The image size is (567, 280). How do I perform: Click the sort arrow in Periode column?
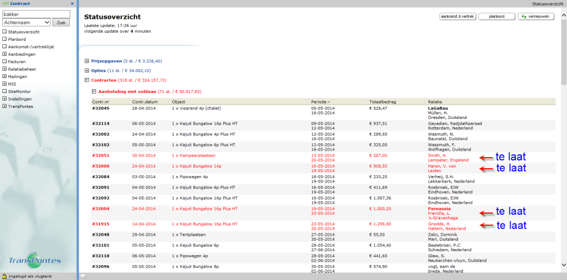(329, 102)
